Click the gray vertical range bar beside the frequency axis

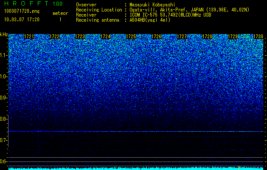8,131
